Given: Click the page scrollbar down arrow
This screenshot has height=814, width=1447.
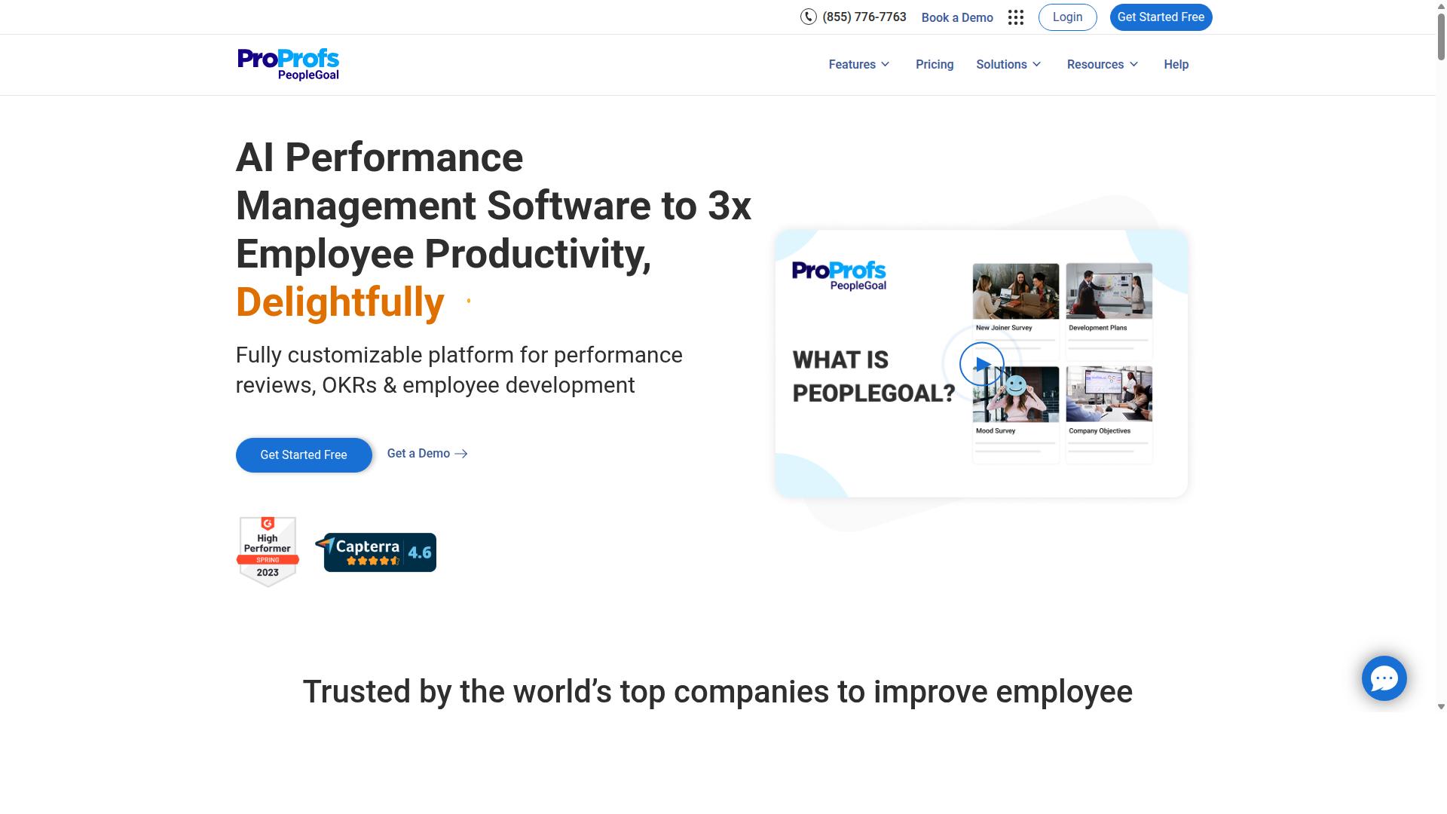Looking at the screenshot, I should point(1441,707).
